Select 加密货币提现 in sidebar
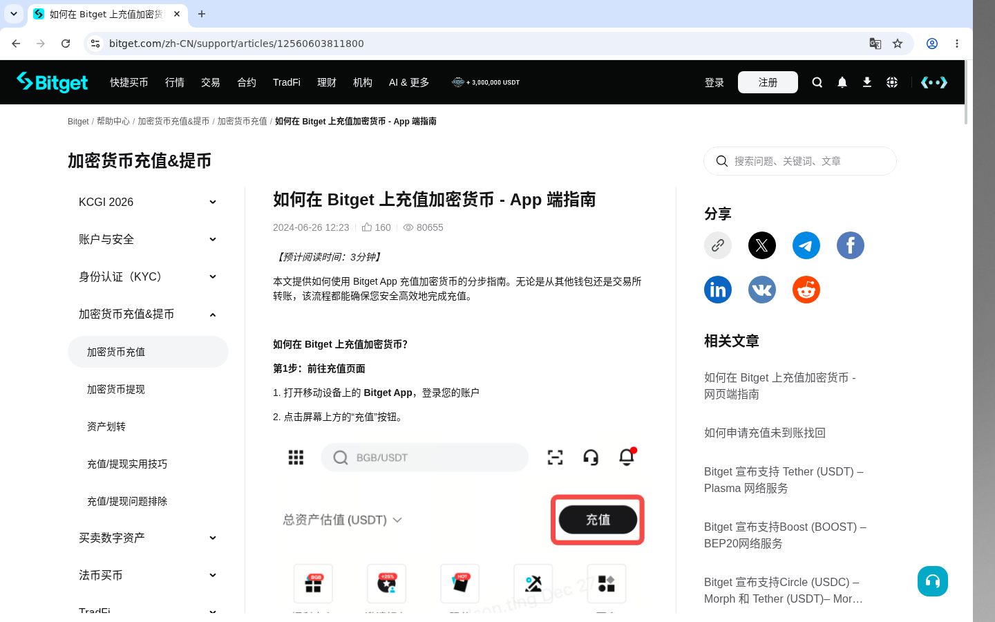 (148, 389)
